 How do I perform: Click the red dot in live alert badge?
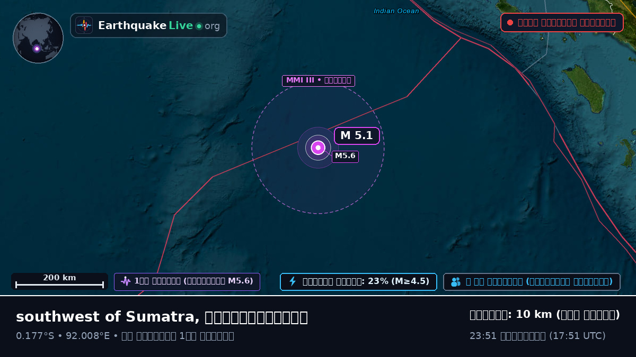pos(510,23)
